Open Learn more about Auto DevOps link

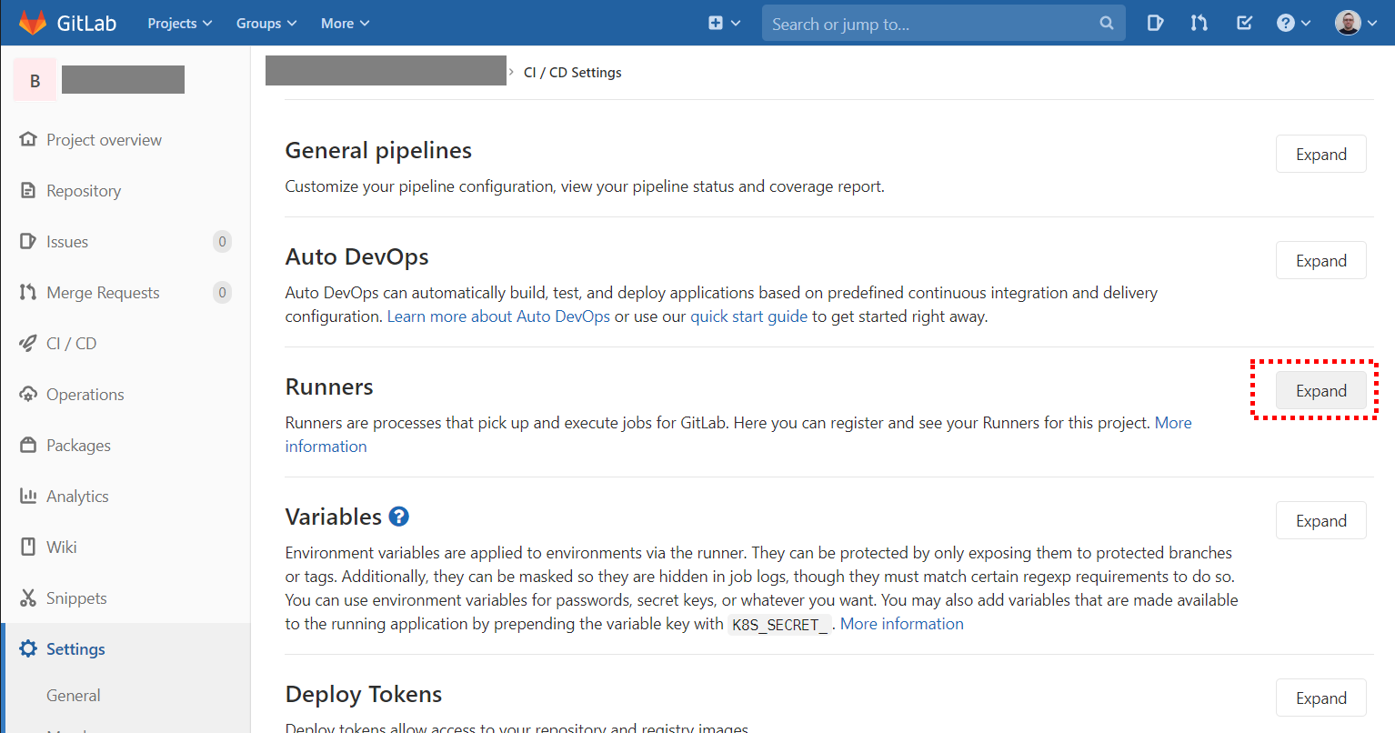click(x=498, y=316)
